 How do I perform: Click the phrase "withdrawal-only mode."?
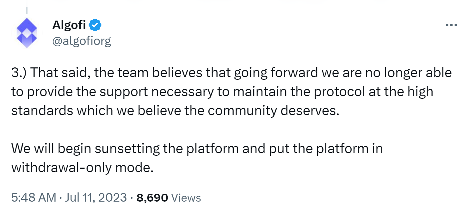tap(82, 168)
